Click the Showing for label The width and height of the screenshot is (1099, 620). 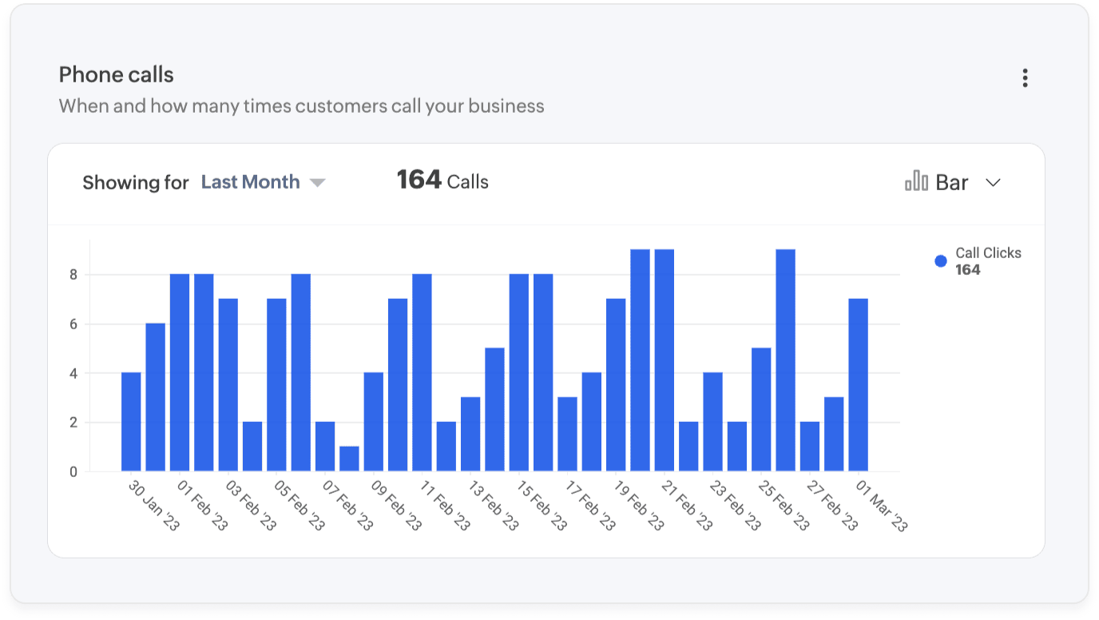coord(136,183)
